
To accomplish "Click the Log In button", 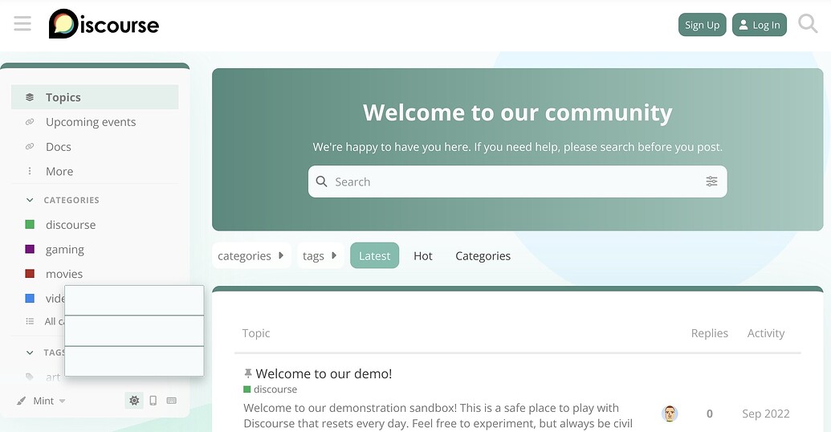I will 759,25.
